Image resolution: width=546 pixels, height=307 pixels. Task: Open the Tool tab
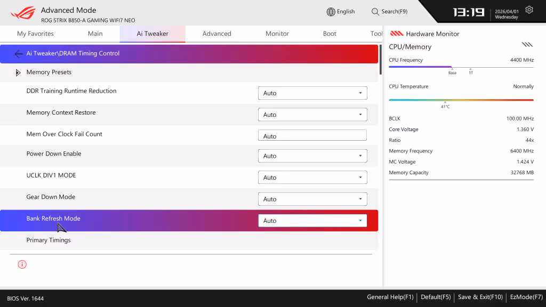click(x=376, y=34)
